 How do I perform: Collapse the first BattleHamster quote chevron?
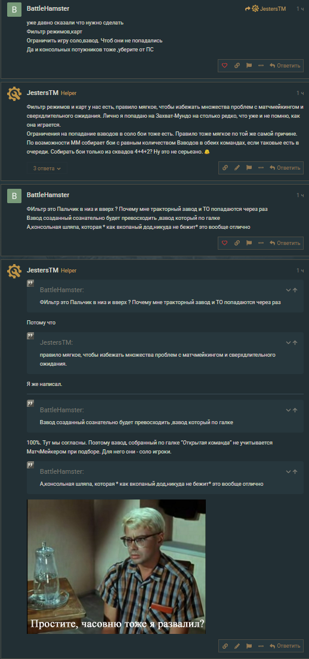click(289, 290)
